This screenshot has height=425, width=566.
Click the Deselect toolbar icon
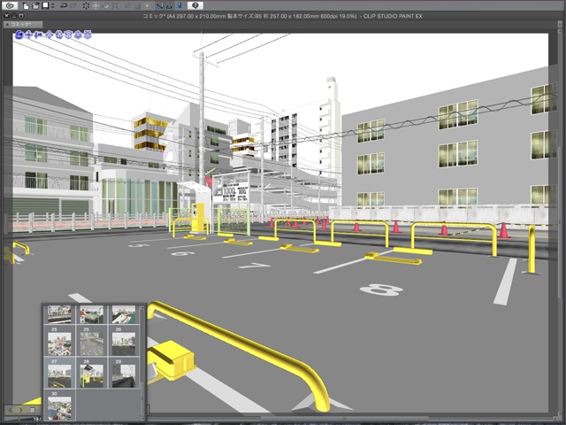[127, 6]
